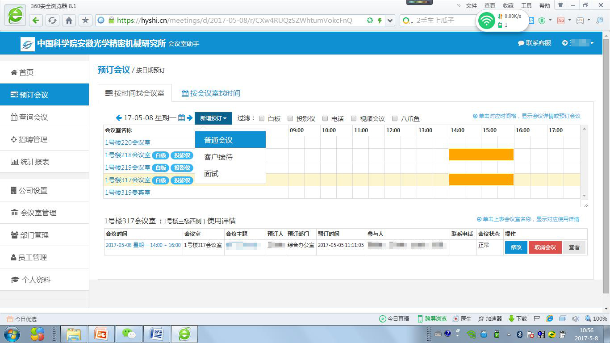Go to next day using right arrow

(x=190, y=118)
